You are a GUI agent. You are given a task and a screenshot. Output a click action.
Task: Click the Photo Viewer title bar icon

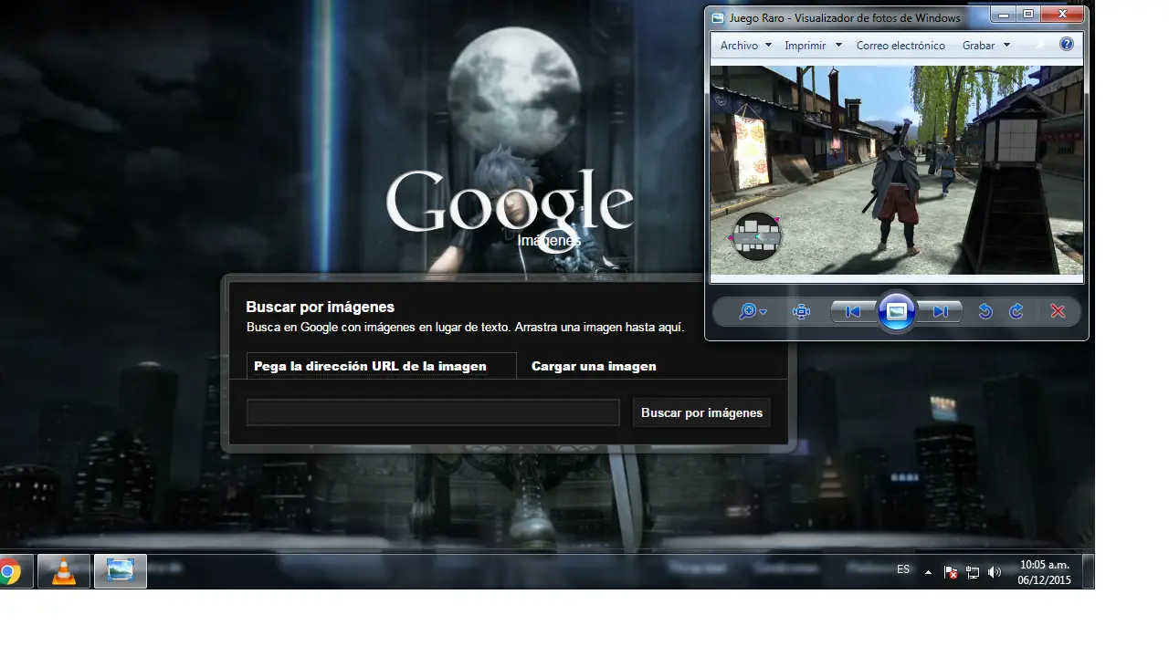pyautogui.click(x=719, y=17)
